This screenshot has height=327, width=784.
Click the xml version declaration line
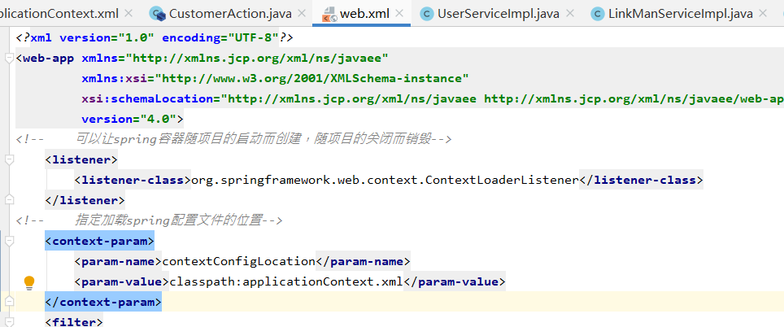155,37
